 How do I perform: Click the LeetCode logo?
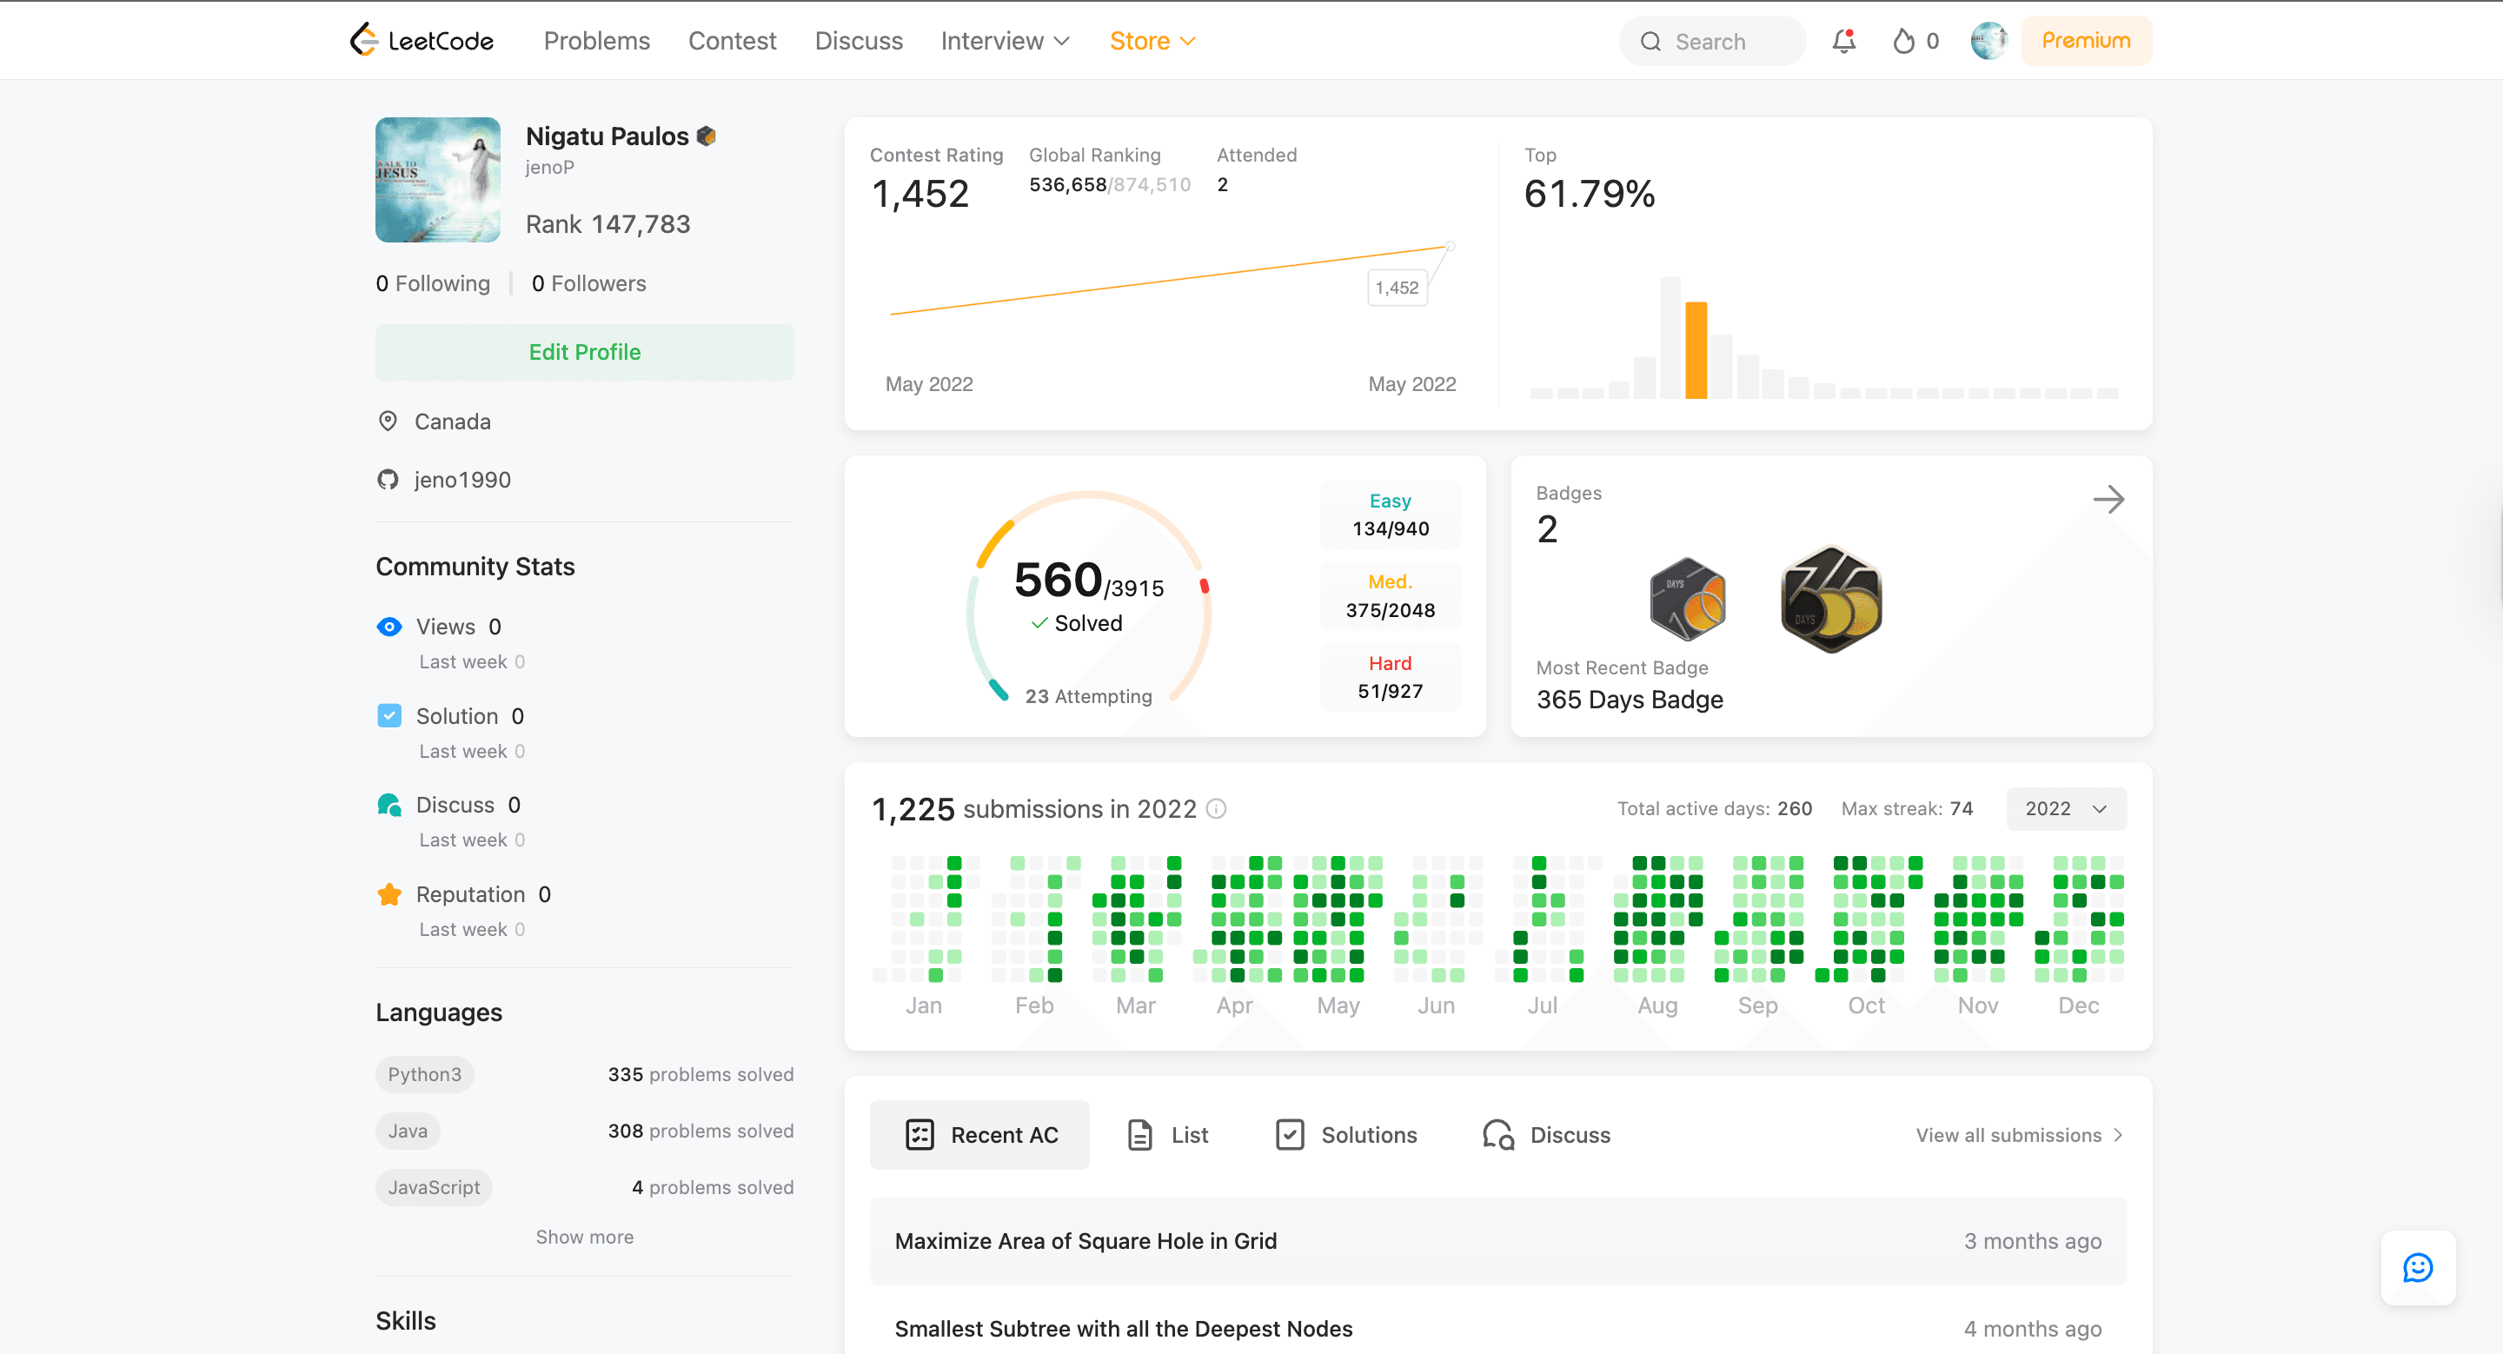coord(422,40)
